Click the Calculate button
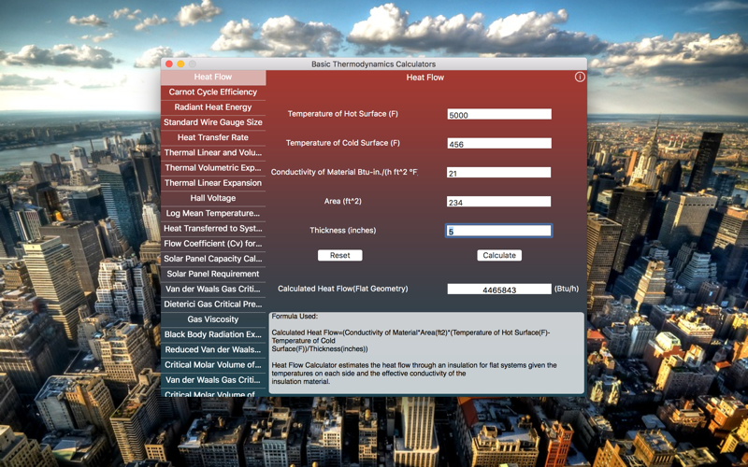The height and width of the screenshot is (467, 748). [x=499, y=255]
